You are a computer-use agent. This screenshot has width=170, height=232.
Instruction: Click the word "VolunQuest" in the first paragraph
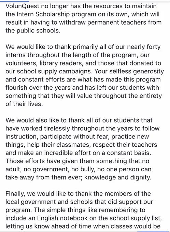(x=23, y=6)
